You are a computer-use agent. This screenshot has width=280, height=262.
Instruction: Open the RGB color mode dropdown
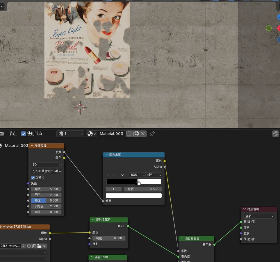tap(137, 175)
